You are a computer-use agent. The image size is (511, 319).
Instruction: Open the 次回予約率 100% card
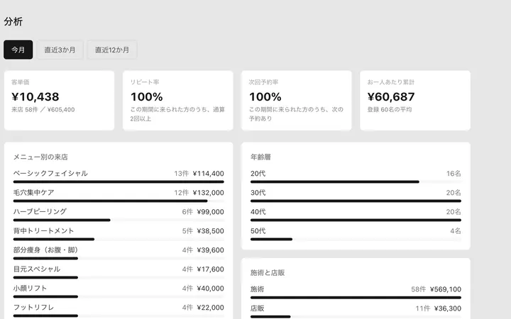[297, 100]
